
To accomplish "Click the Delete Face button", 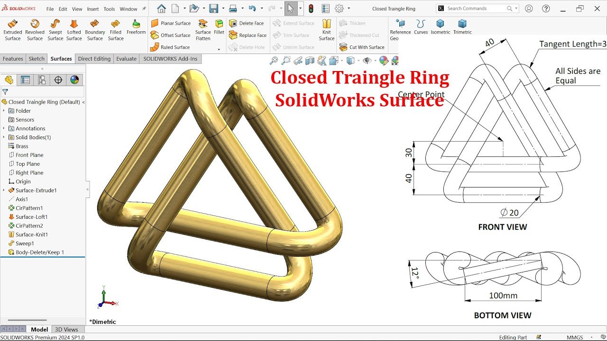I will [247, 23].
